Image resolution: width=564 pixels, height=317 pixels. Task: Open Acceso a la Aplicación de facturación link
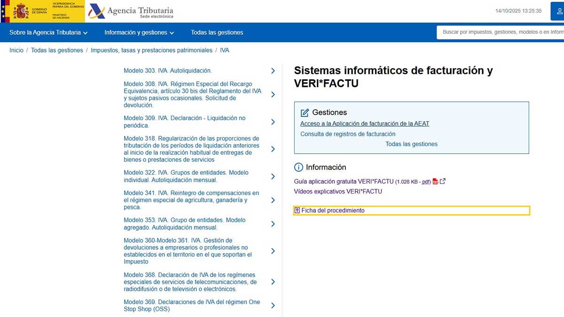click(x=365, y=124)
